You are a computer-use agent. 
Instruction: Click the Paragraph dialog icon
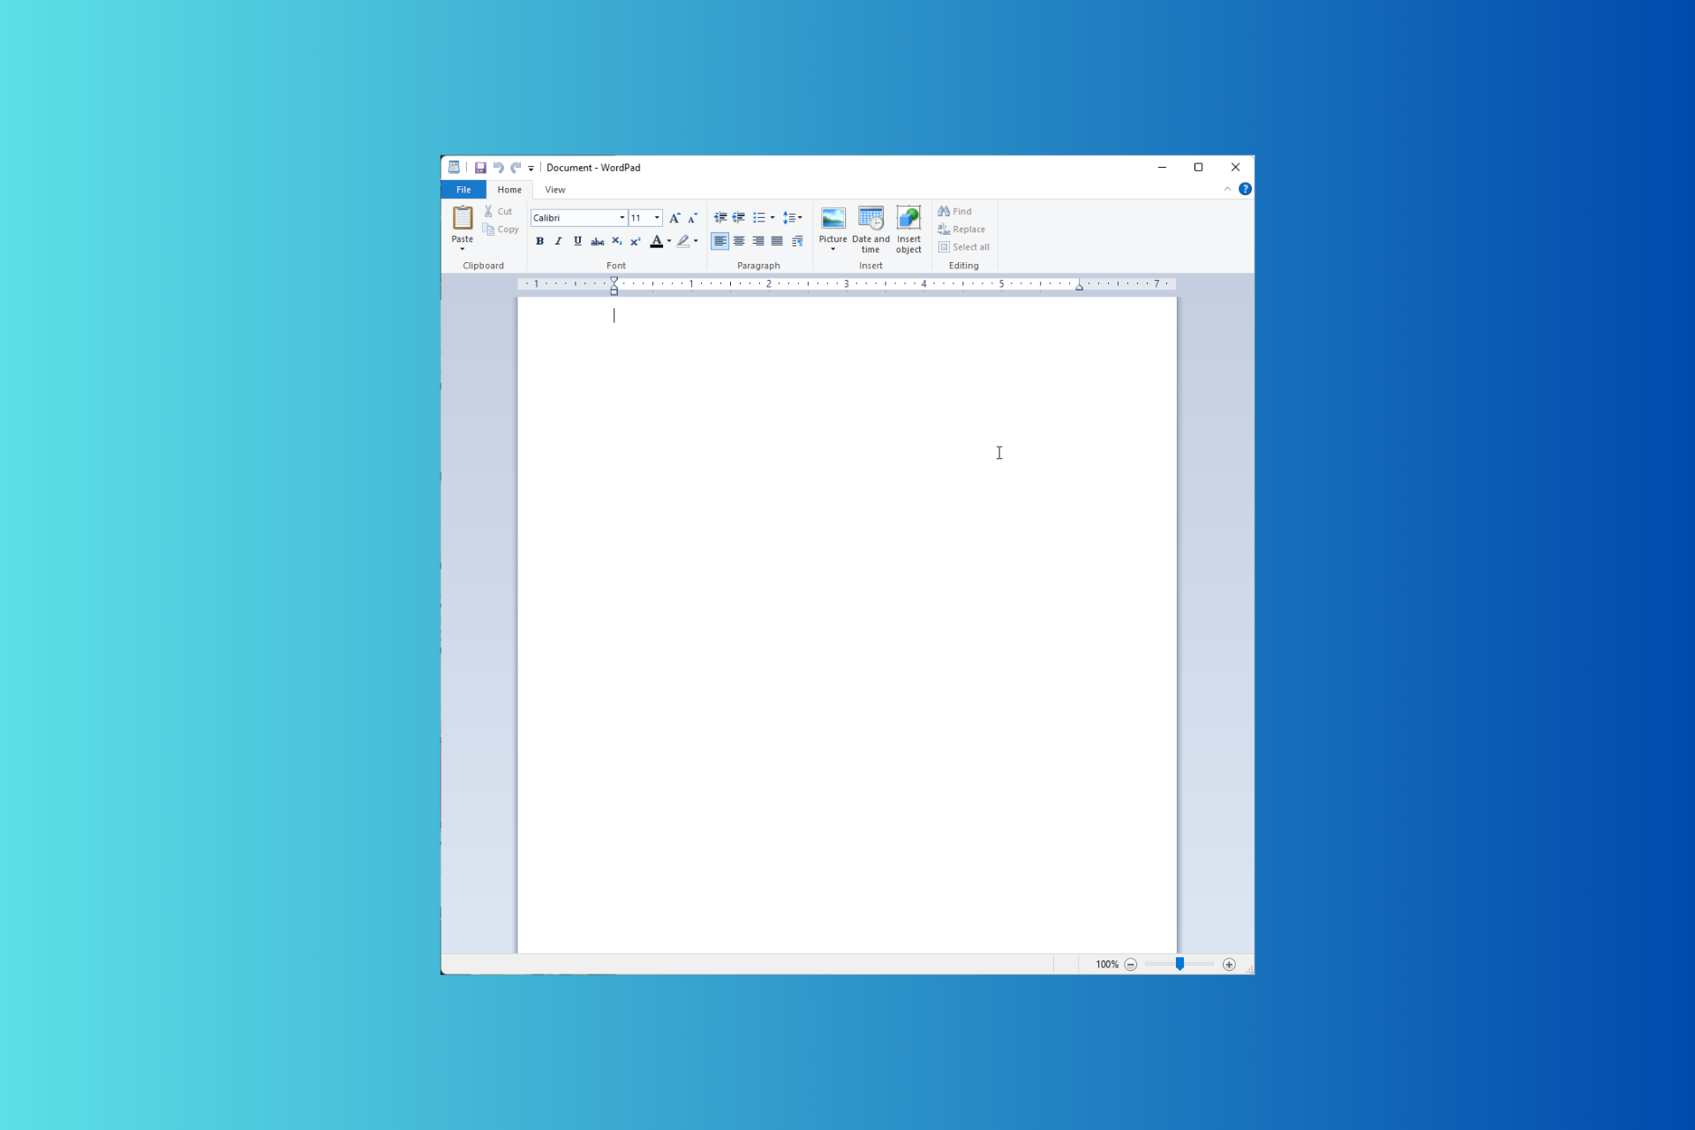click(x=797, y=242)
